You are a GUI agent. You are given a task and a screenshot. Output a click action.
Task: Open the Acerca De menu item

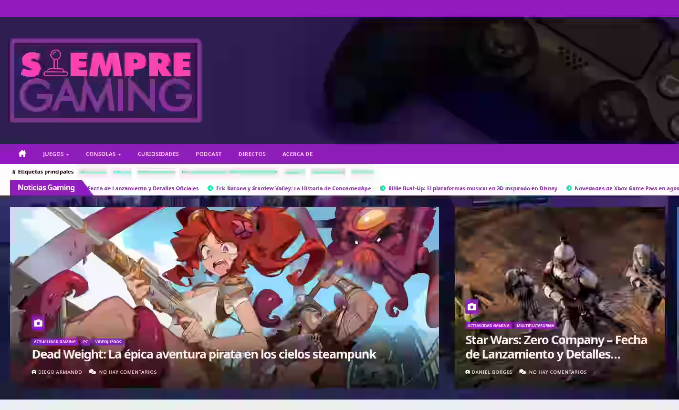click(297, 154)
